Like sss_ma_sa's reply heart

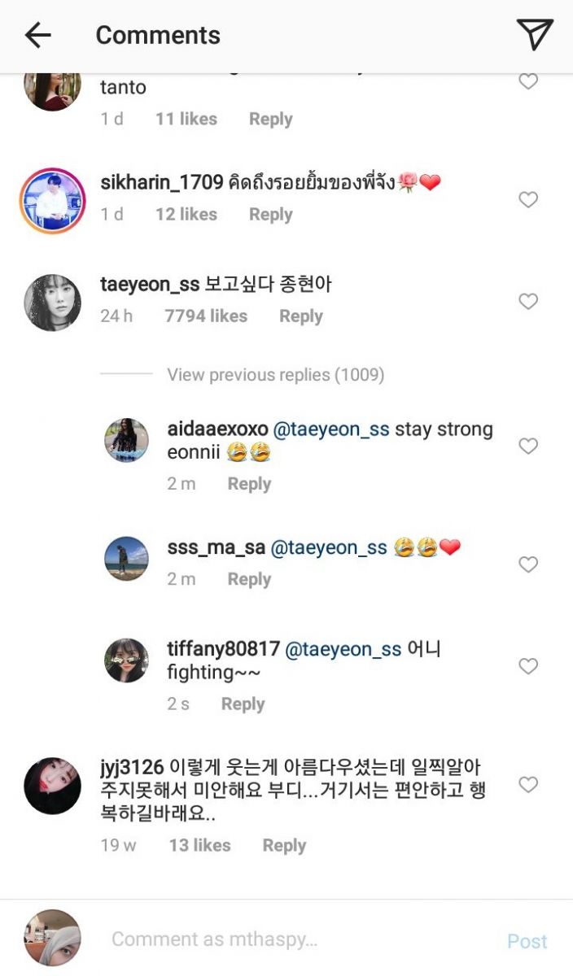[528, 564]
